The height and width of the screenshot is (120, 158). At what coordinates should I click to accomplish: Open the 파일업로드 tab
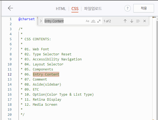[x=93, y=8]
